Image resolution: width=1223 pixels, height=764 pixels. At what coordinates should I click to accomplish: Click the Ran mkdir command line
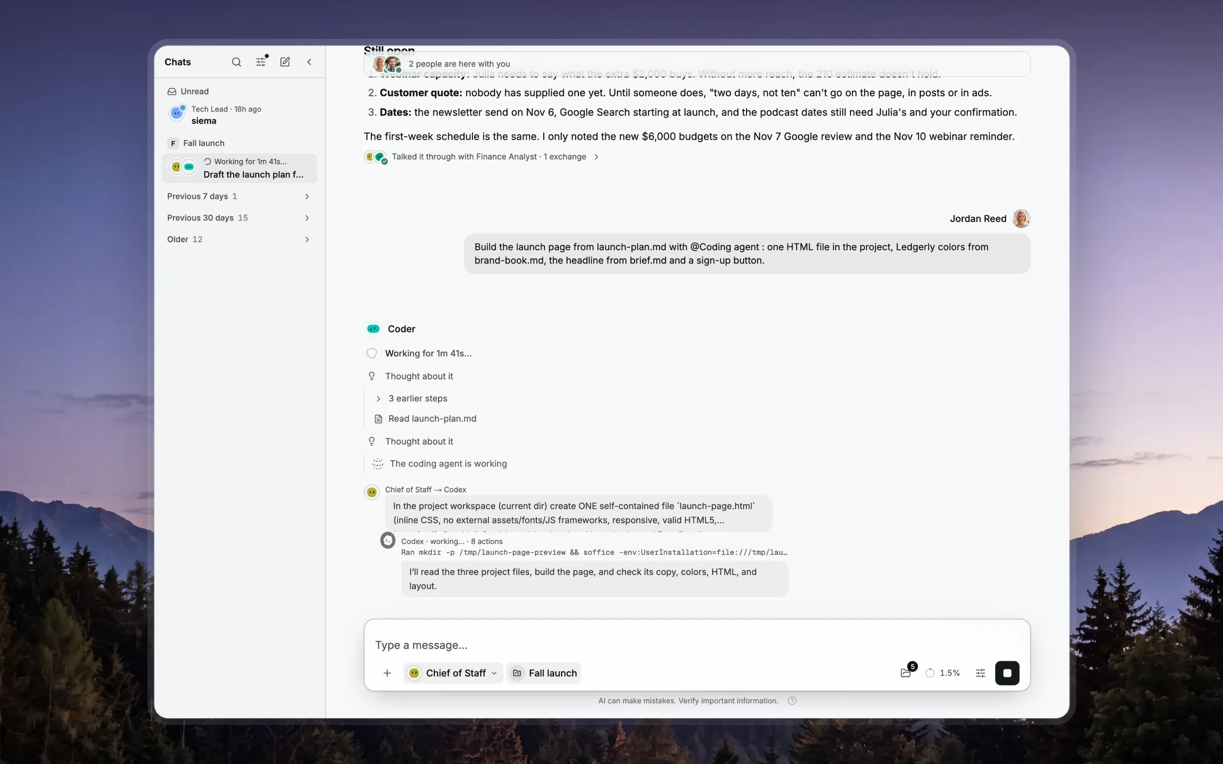[x=594, y=553]
